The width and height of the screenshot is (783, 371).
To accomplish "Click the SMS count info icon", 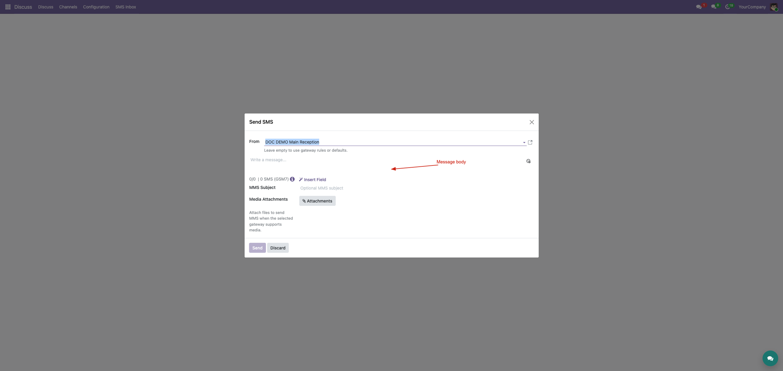I will (x=292, y=179).
